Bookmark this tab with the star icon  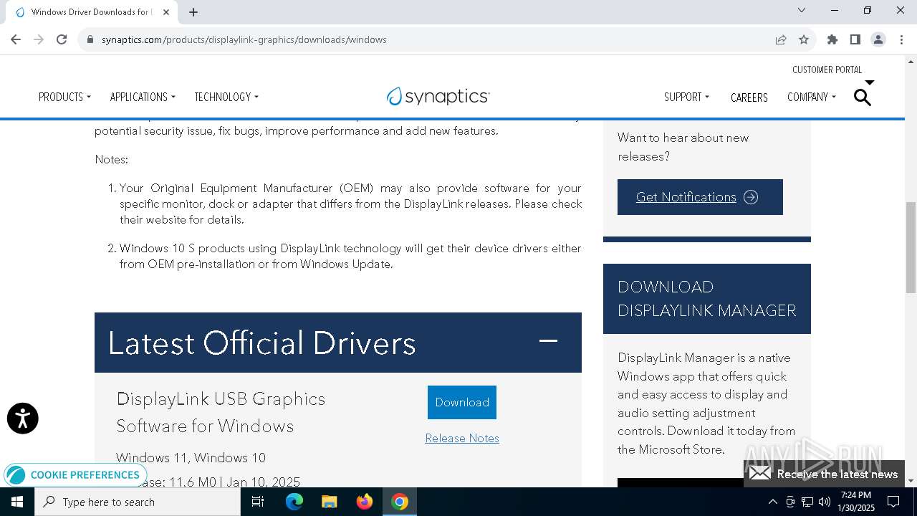coord(804,39)
